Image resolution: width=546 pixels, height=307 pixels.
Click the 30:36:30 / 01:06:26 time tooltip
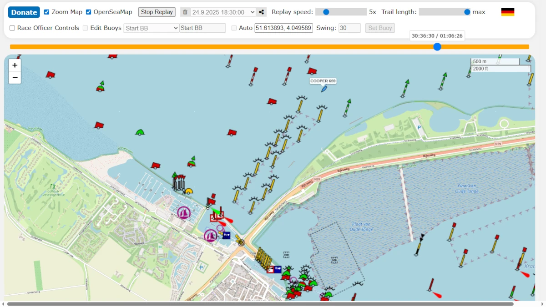(x=437, y=35)
